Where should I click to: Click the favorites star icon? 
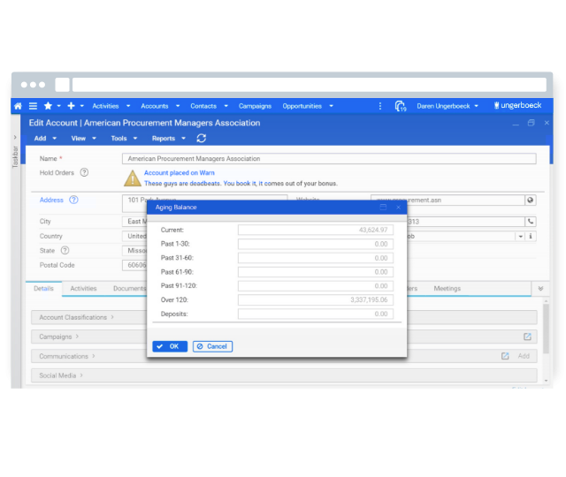48,106
